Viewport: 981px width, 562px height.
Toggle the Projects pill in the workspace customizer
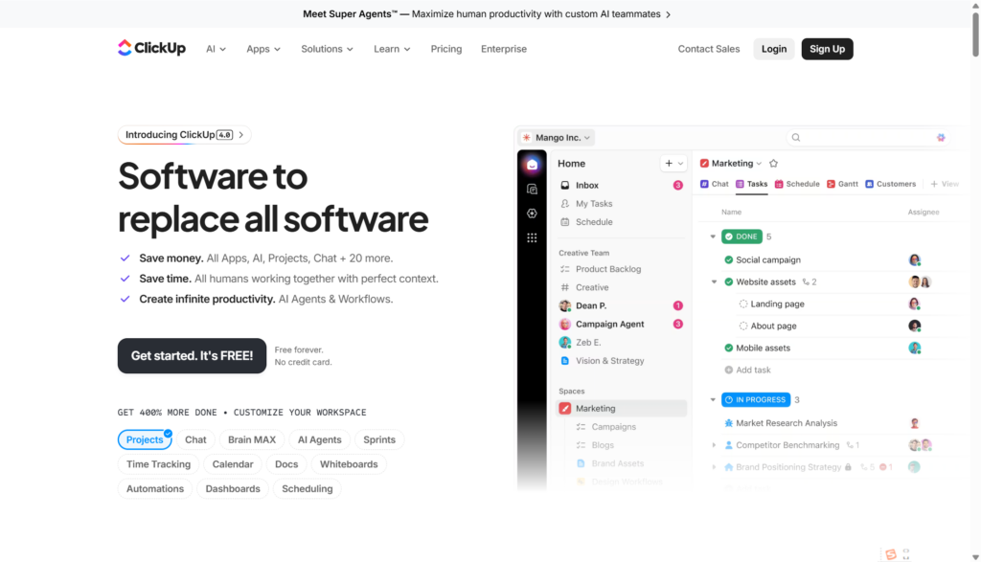point(145,439)
